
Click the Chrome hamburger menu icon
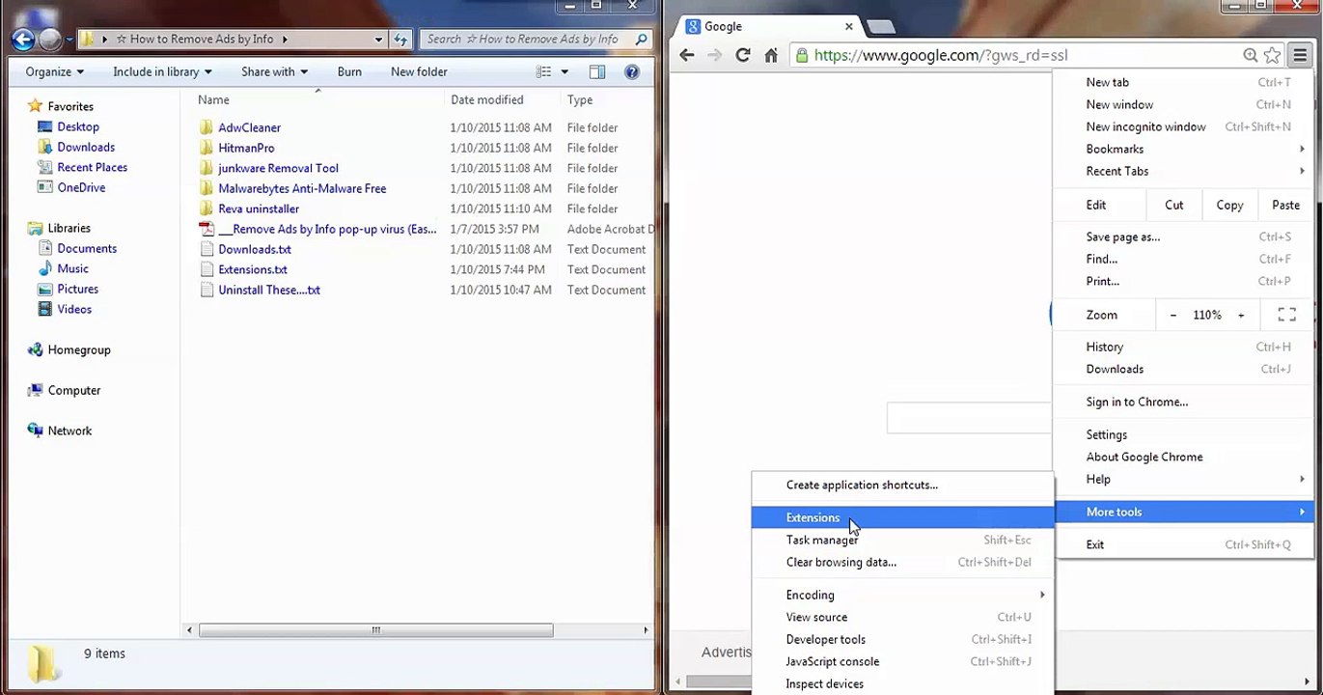pyautogui.click(x=1300, y=55)
